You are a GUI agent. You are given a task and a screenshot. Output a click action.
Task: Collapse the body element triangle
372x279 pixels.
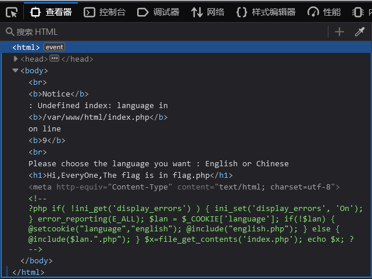pyautogui.click(x=16, y=70)
